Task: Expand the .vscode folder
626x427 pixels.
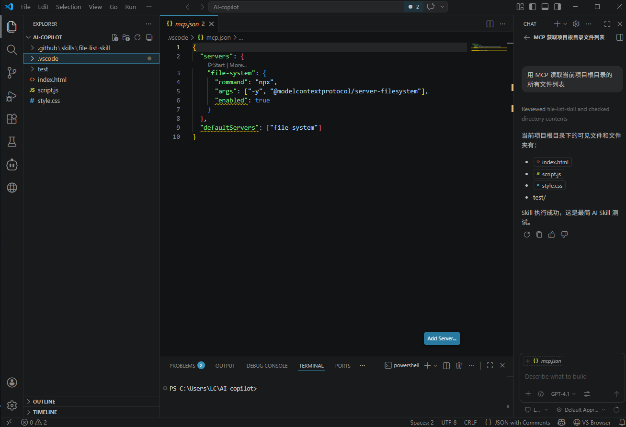Action: coord(48,58)
